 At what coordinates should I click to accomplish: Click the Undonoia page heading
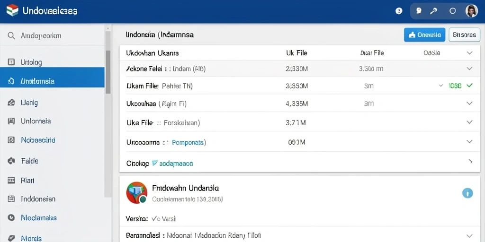click(160, 35)
